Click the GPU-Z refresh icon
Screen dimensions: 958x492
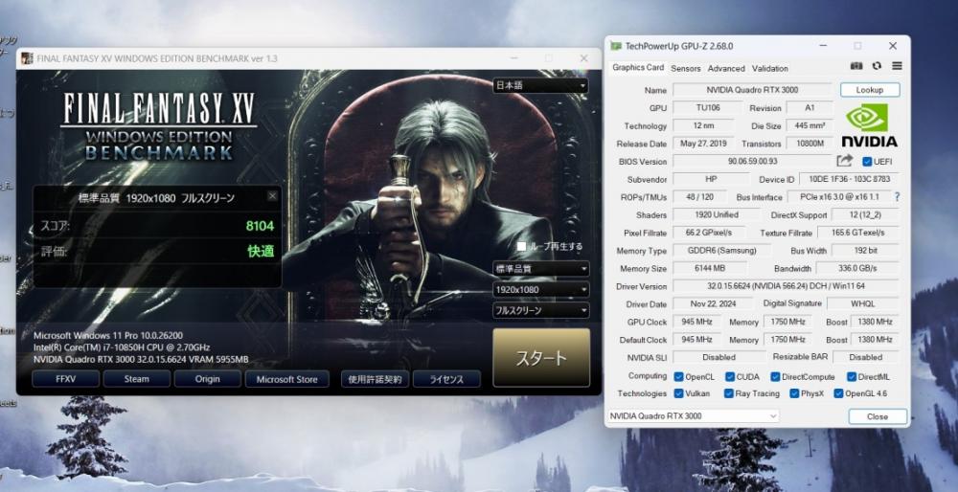(x=877, y=67)
